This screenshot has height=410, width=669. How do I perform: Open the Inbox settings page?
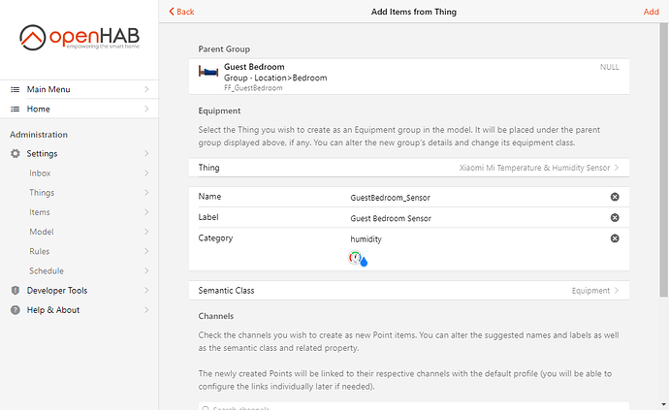pyautogui.click(x=40, y=173)
